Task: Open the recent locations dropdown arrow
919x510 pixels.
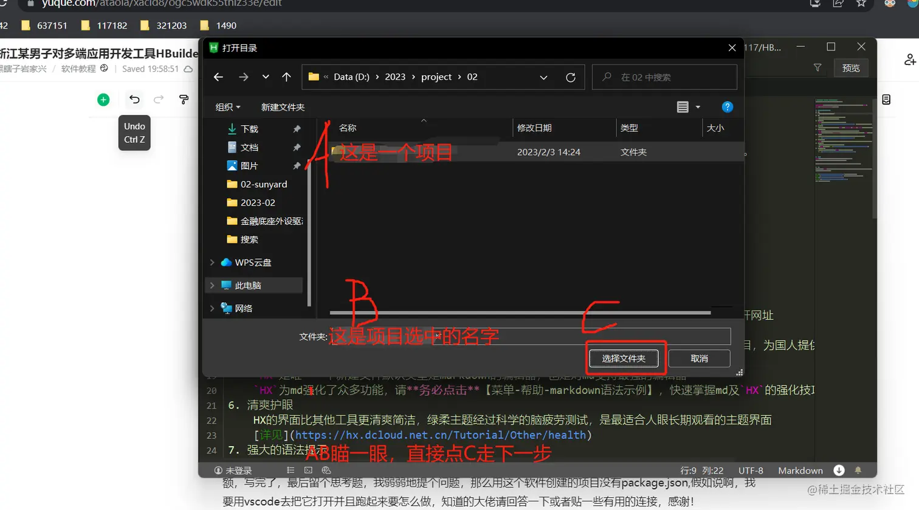Action: pyautogui.click(x=266, y=77)
